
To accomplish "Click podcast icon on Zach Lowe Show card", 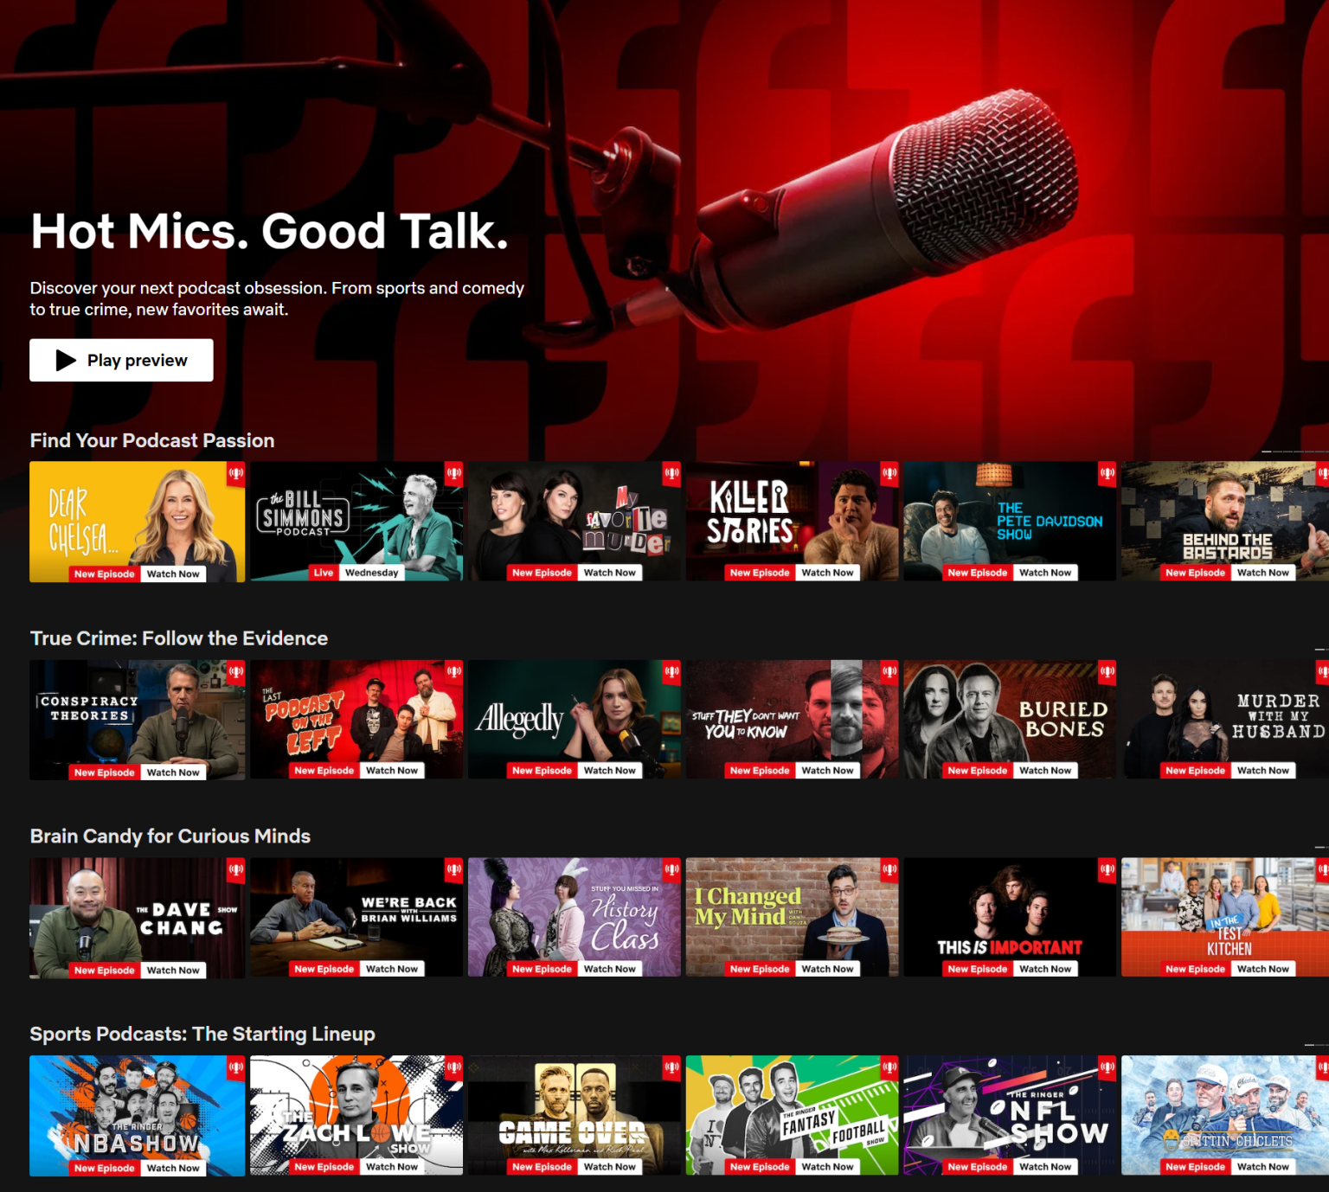I will [454, 1067].
